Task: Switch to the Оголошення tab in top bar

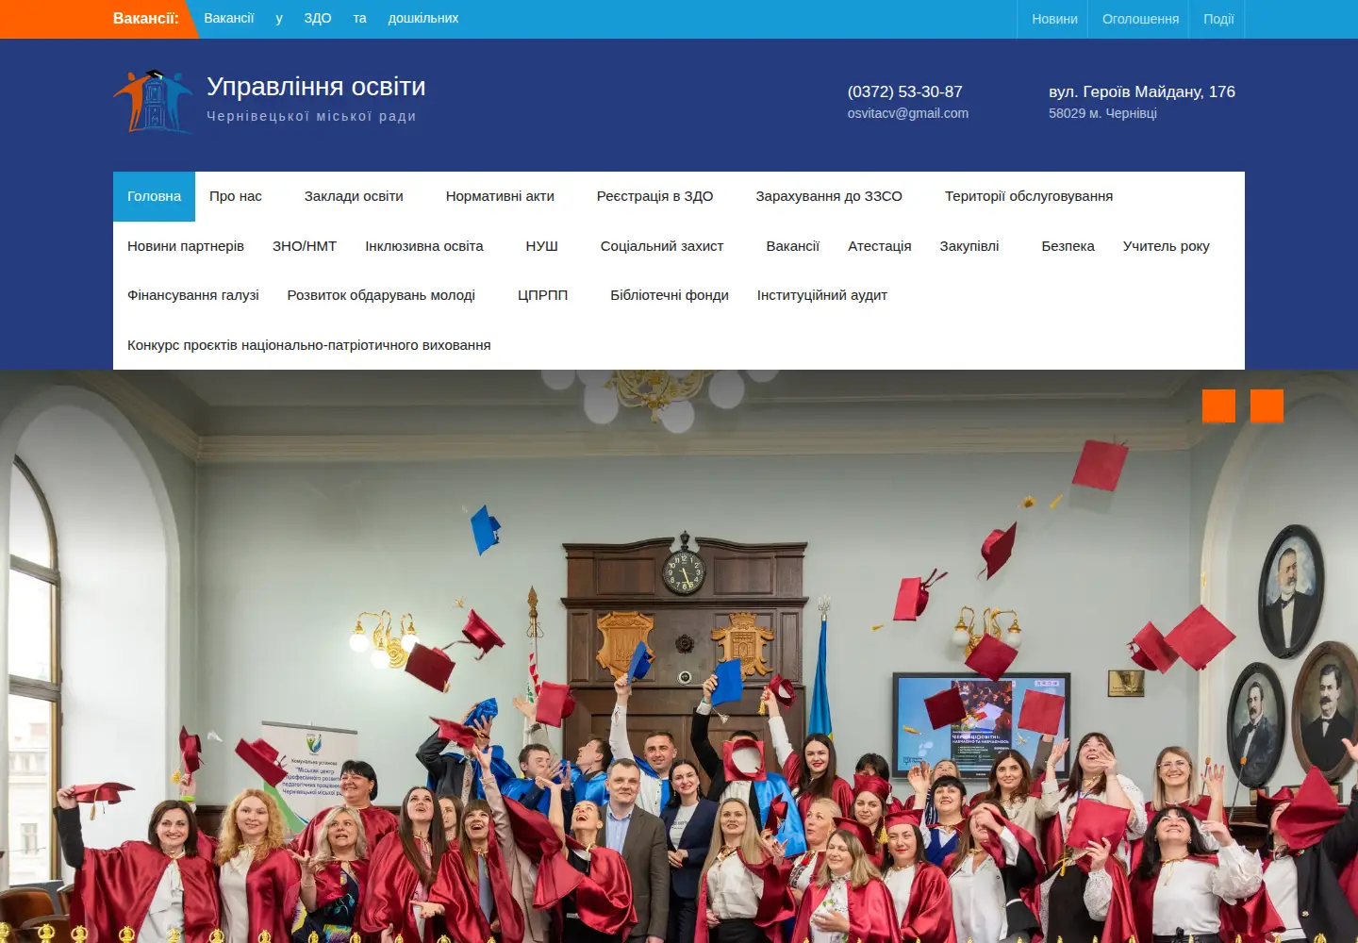Action: 1140,19
